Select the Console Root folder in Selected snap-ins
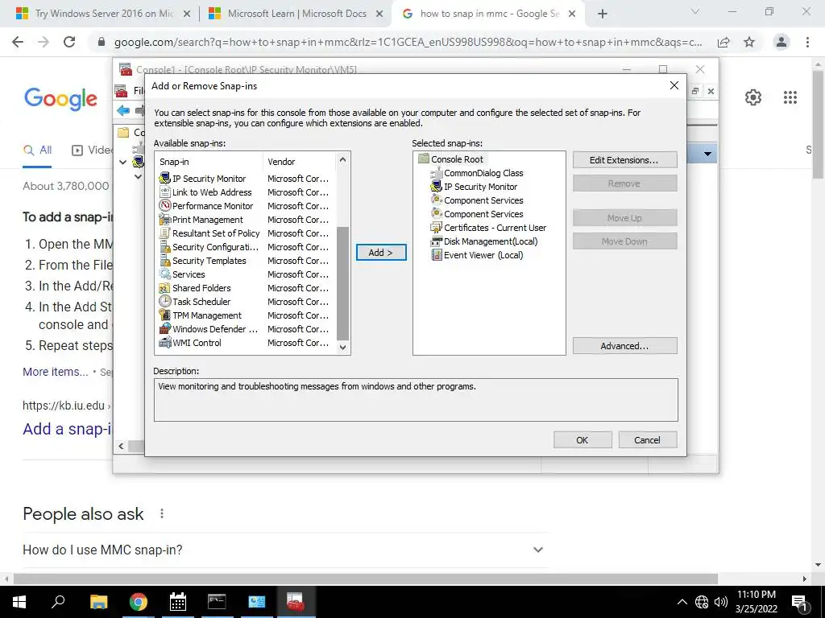825x618 pixels. [x=451, y=159]
